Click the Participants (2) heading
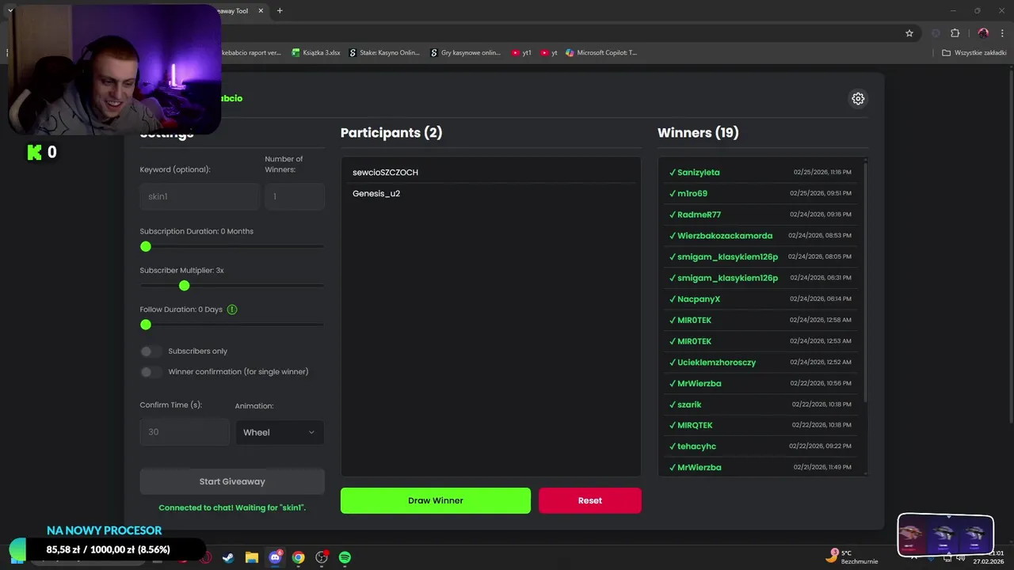This screenshot has height=570, width=1014. [391, 133]
